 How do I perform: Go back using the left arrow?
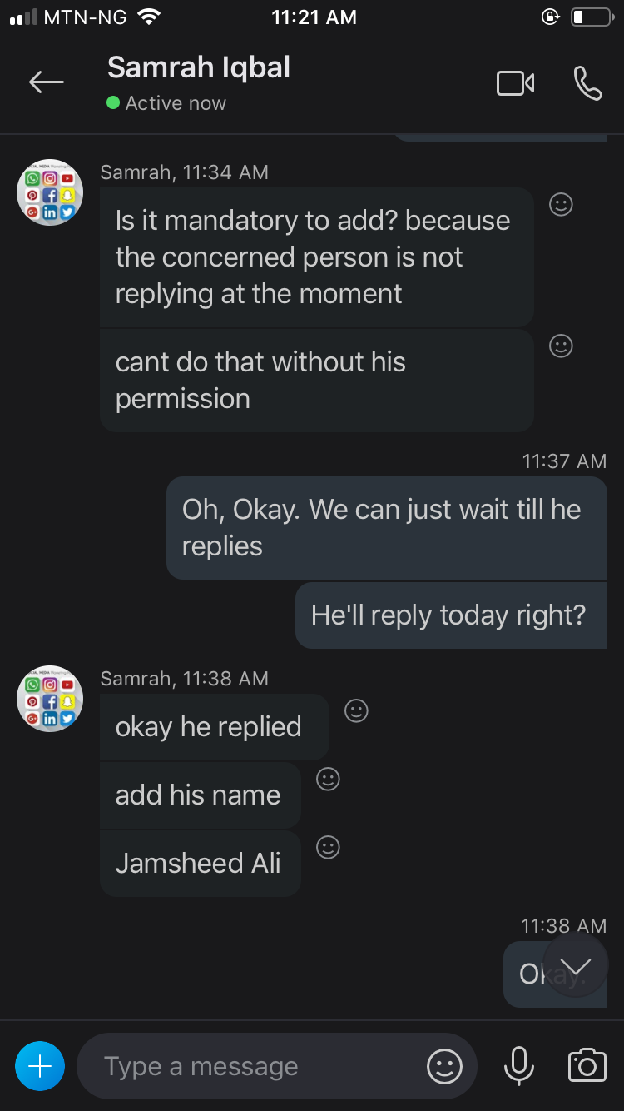click(47, 82)
